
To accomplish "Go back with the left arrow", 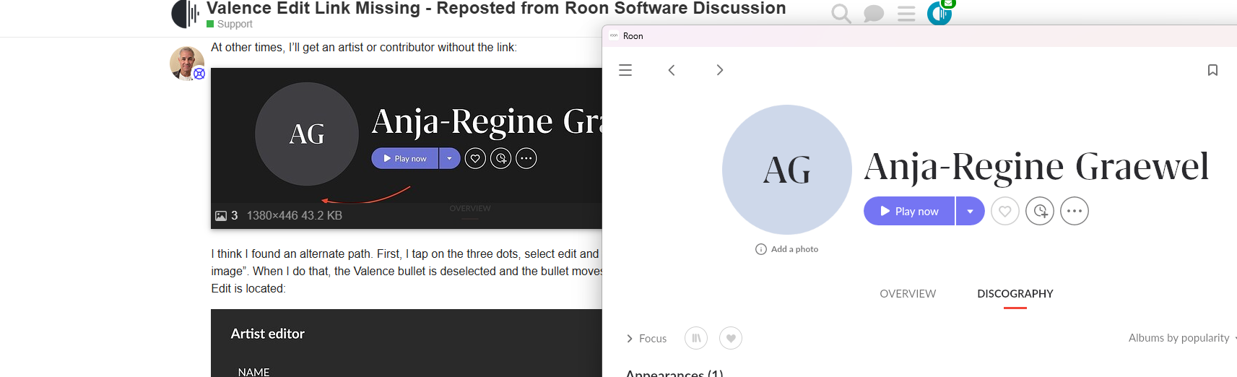I will point(672,70).
